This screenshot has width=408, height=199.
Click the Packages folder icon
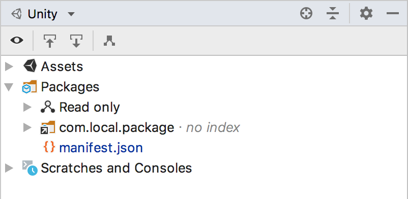[x=30, y=87]
